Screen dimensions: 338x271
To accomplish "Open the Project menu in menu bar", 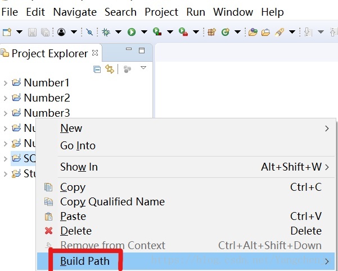I will [x=161, y=12].
